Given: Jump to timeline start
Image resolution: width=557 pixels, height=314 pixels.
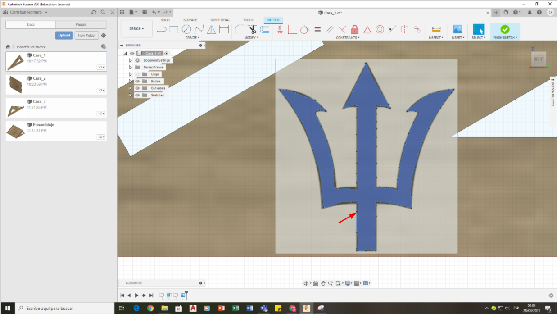Looking at the screenshot, I should (122, 296).
